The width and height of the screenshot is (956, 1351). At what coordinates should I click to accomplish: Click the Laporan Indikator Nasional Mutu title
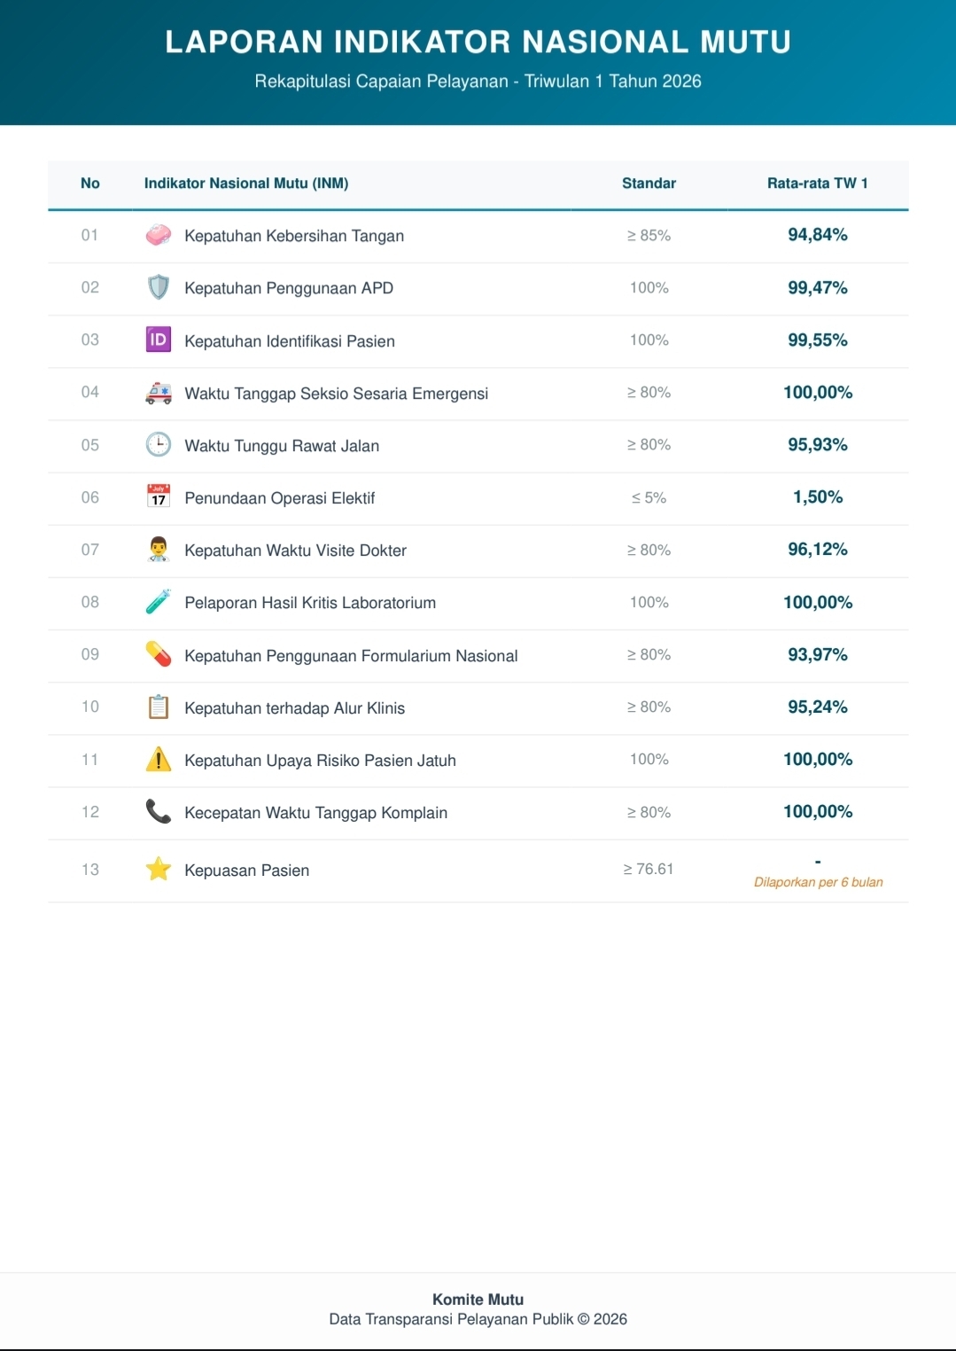click(478, 42)
